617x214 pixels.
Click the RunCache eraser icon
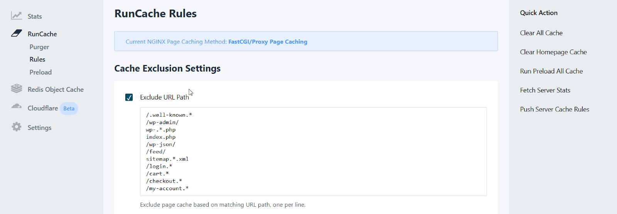17,33
